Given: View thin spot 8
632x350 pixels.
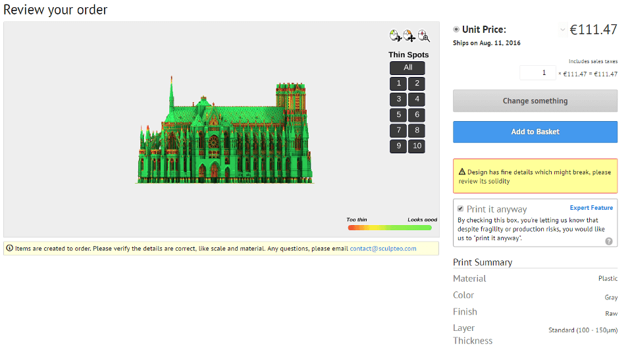Looking at the screenshot, I should click(416, 130).
